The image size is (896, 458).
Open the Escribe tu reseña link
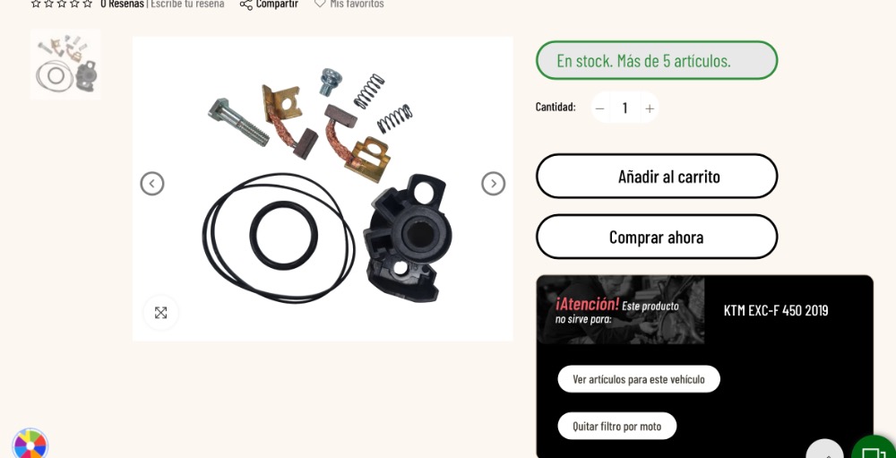point(187,4)
